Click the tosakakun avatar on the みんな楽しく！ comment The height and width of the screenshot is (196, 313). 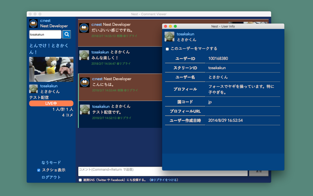pos(84,55)
